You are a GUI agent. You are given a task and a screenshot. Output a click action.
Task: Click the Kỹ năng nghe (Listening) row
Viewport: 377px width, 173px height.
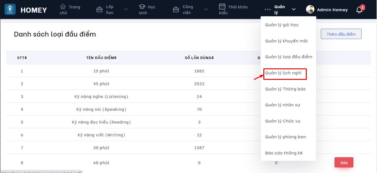click(101, 97)
